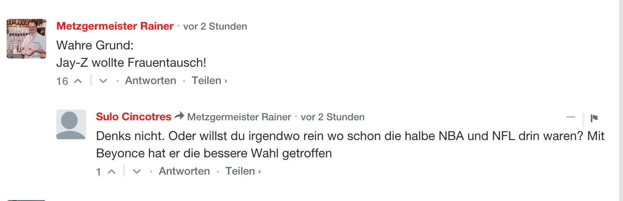623x201 pixels.
Task: Go to parent comment link Metzgermeister Rainer
Action: pyautogui.click(x=239, y=117)
